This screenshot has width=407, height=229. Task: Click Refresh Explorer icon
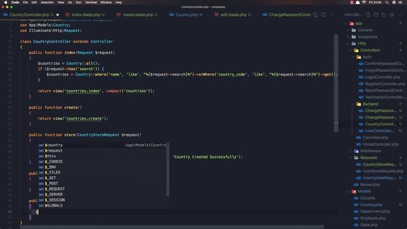click(x=384, y=15)
